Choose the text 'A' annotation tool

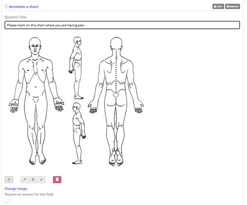pyautogui.click(x=33, y=180)
